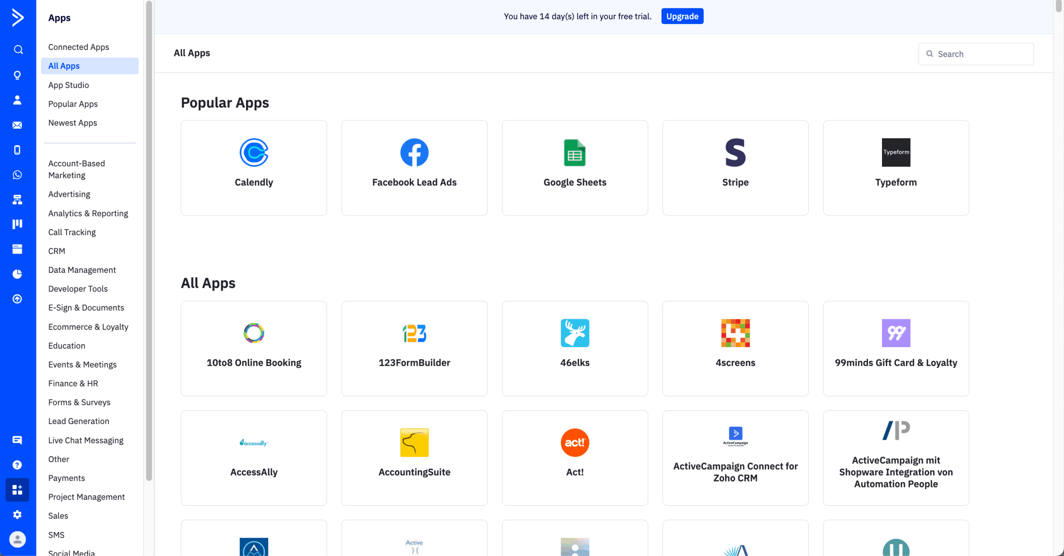Open the user profile avatar icon

17,539
